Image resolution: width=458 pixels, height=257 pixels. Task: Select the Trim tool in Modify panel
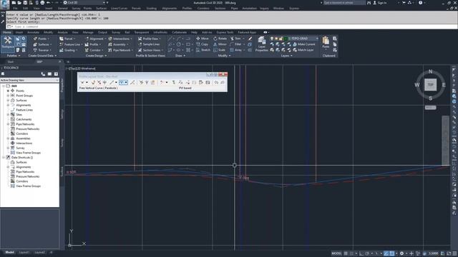pyautogui.click(x=235, y=39)
